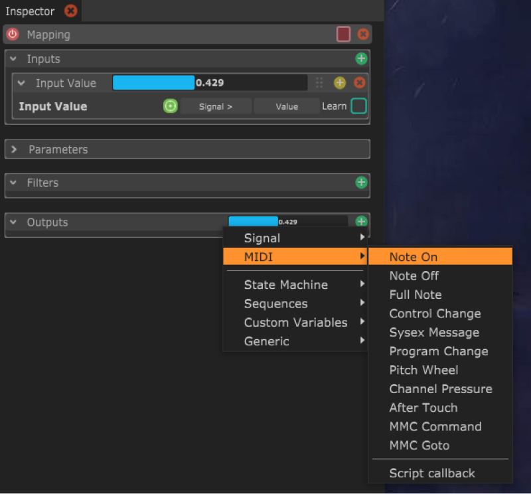Click the green target icon next to Input Value

click(170, 106)
